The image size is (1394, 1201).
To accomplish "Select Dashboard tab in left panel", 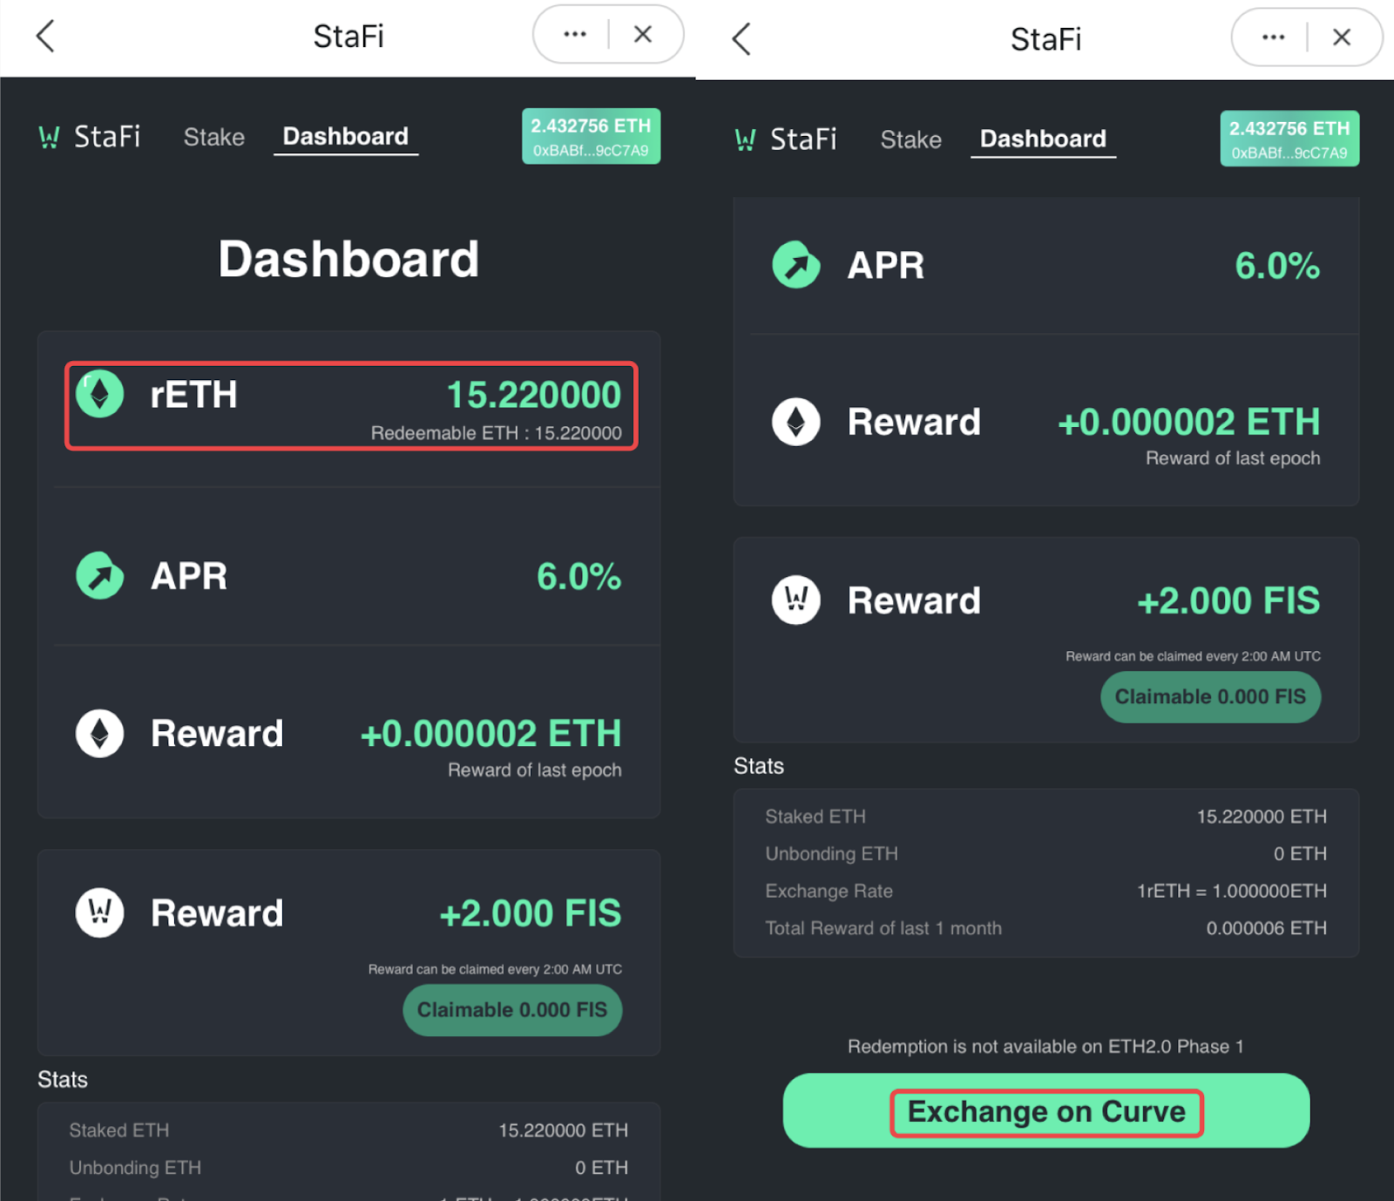I will point(346,137).
